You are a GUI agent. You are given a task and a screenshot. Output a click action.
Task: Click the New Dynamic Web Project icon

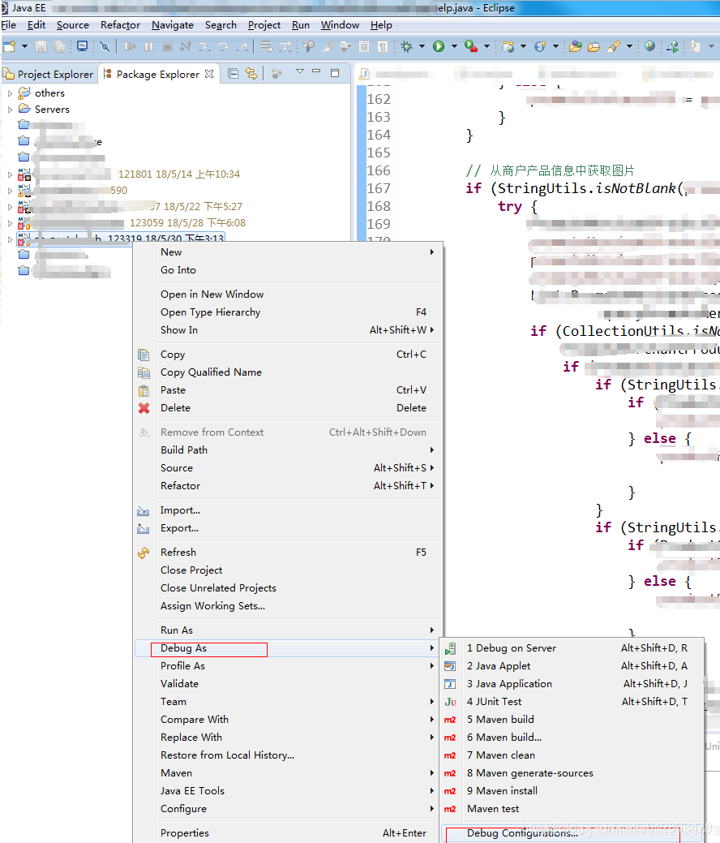tap(508, 47)
